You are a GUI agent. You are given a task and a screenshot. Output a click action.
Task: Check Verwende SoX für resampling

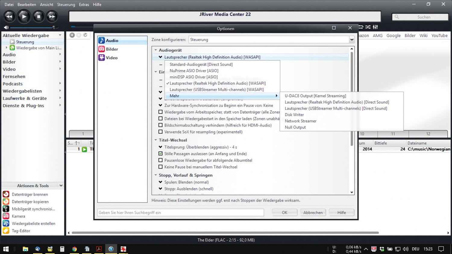click(x=160, y=132)
